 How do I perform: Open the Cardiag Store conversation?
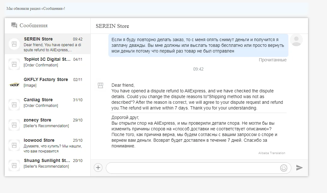point(47,105)
